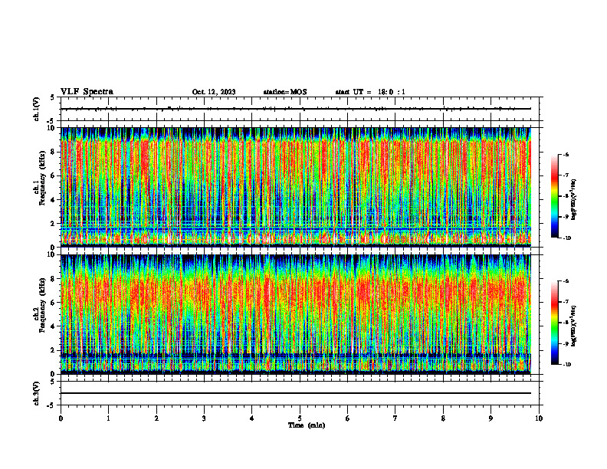Click the "-8" label on ch.1 colorbar
Viewport: 607px width, 469px height.
[566, 196]
